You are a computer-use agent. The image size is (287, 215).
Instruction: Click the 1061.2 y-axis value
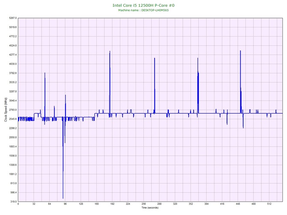(x=13, y=174)
